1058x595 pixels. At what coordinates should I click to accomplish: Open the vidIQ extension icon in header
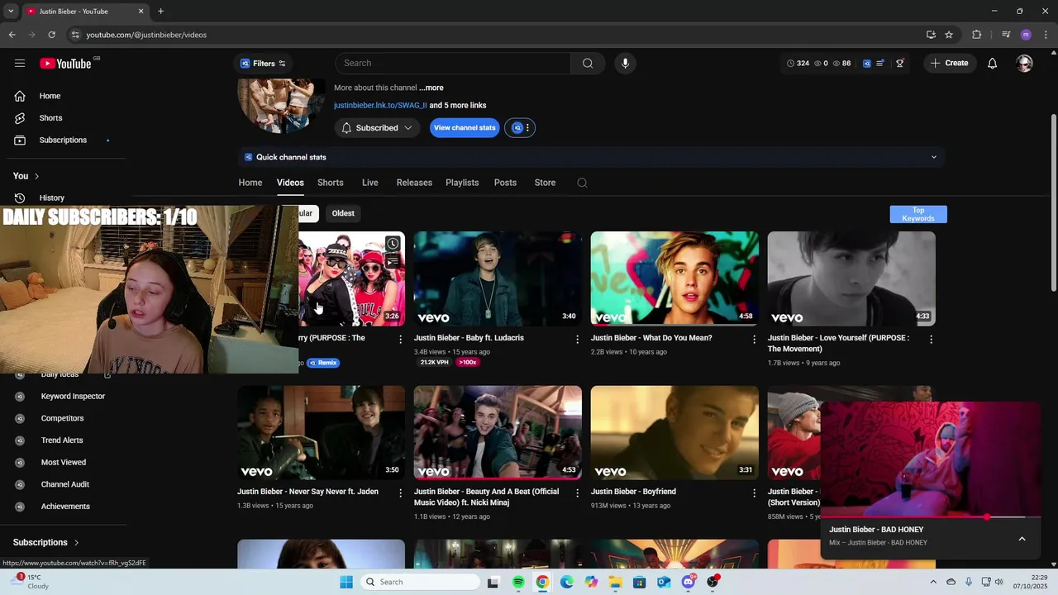click(866, 64)
